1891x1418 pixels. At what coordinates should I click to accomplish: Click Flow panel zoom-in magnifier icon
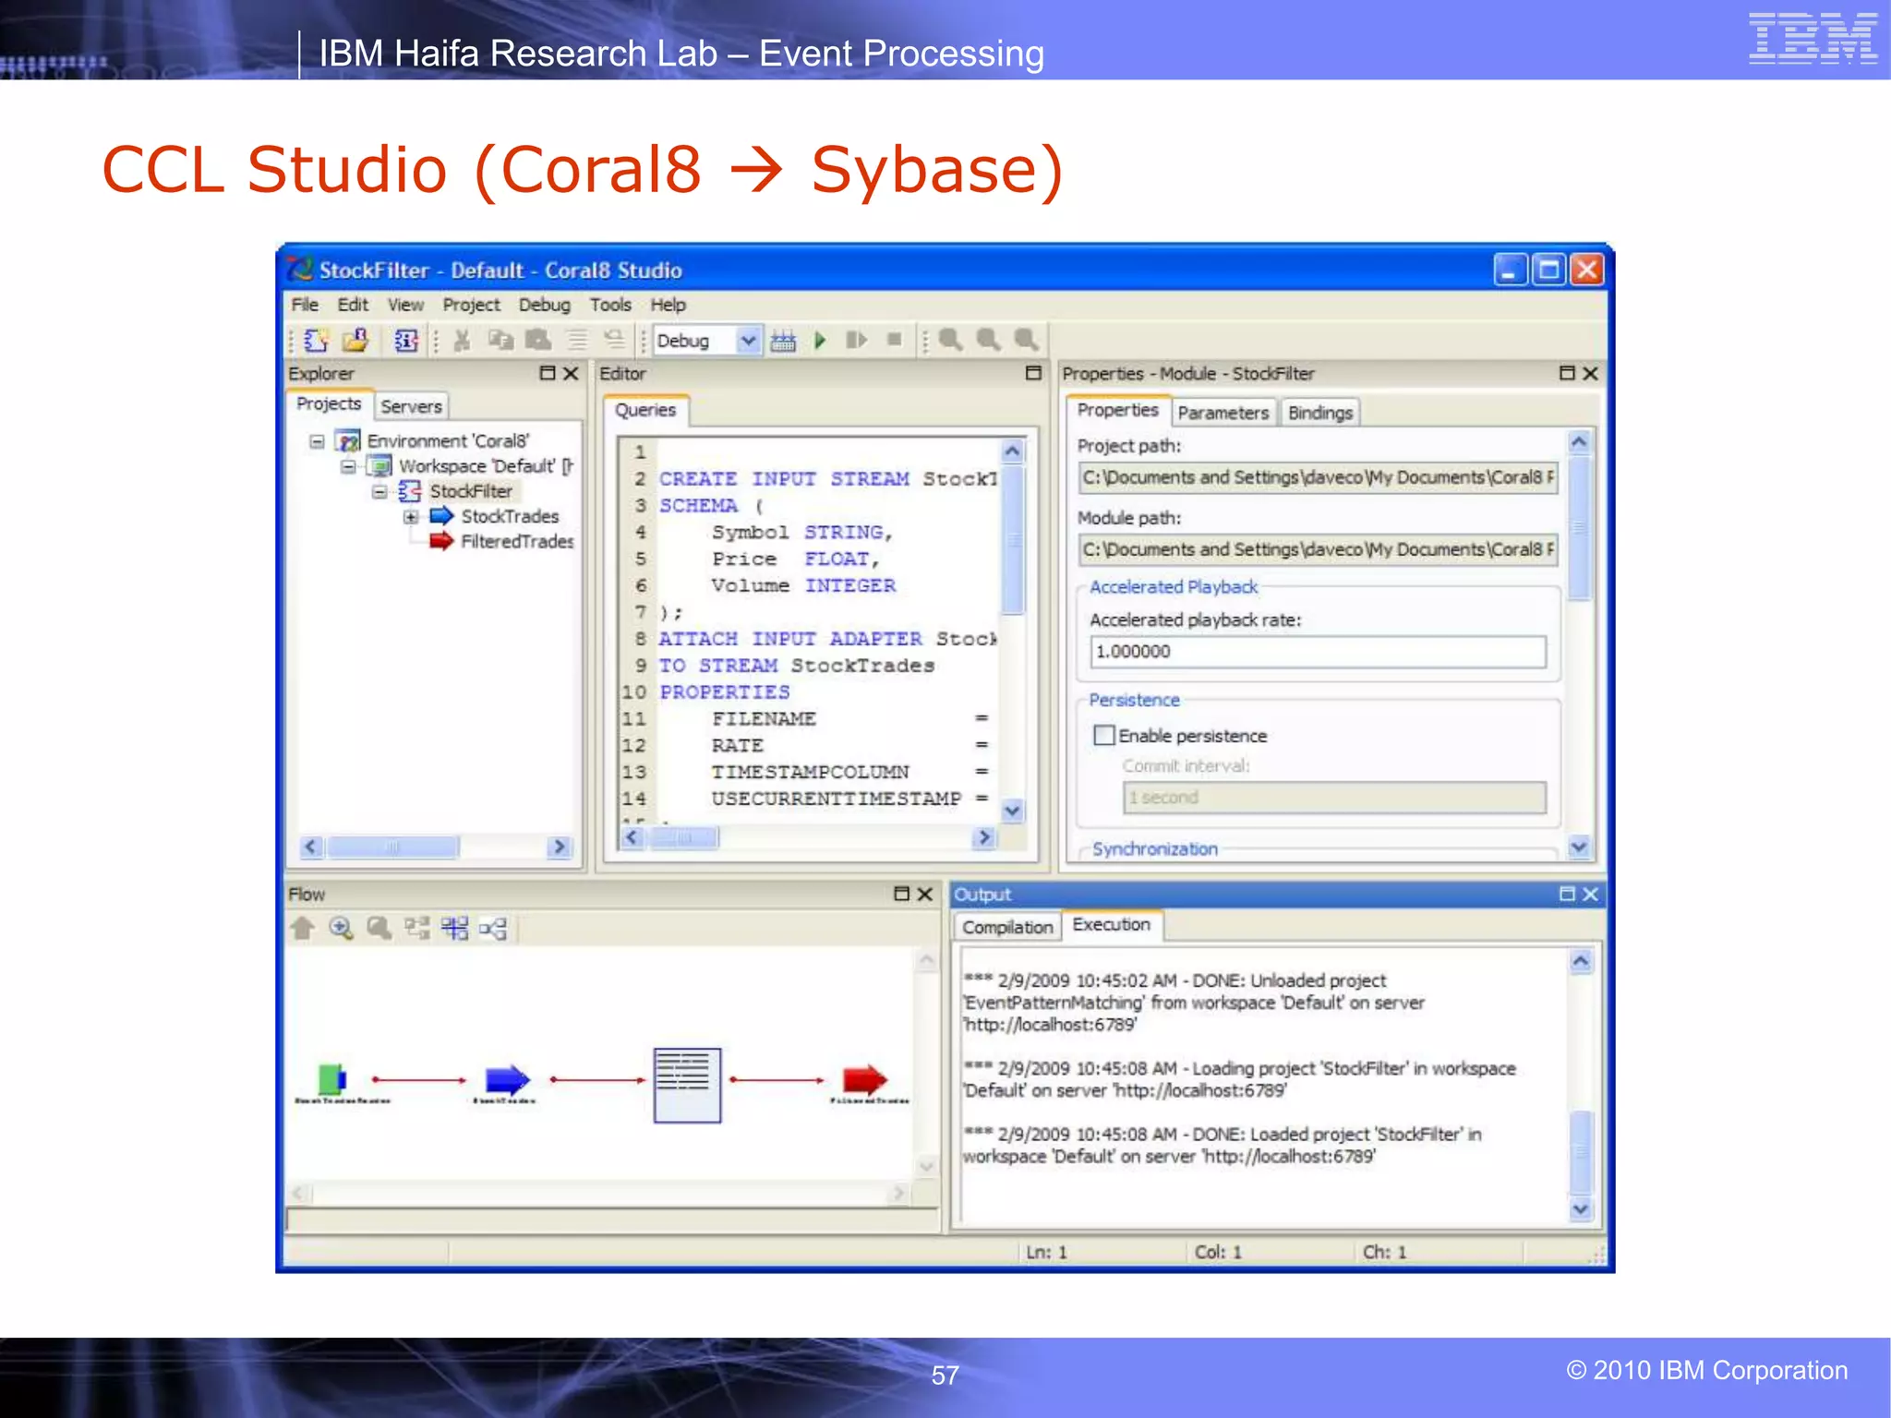(x=341, y=928)
